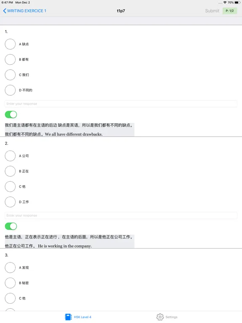Select option A 缺点 in question 1
Image resolution: width=242 pixels, height=323 pixels.
(x=10, y=44)
